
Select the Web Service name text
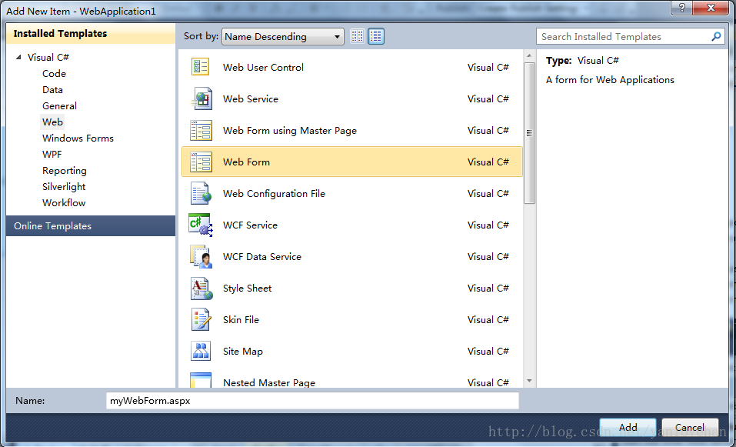pyautogui.click(x=251, y=98)
